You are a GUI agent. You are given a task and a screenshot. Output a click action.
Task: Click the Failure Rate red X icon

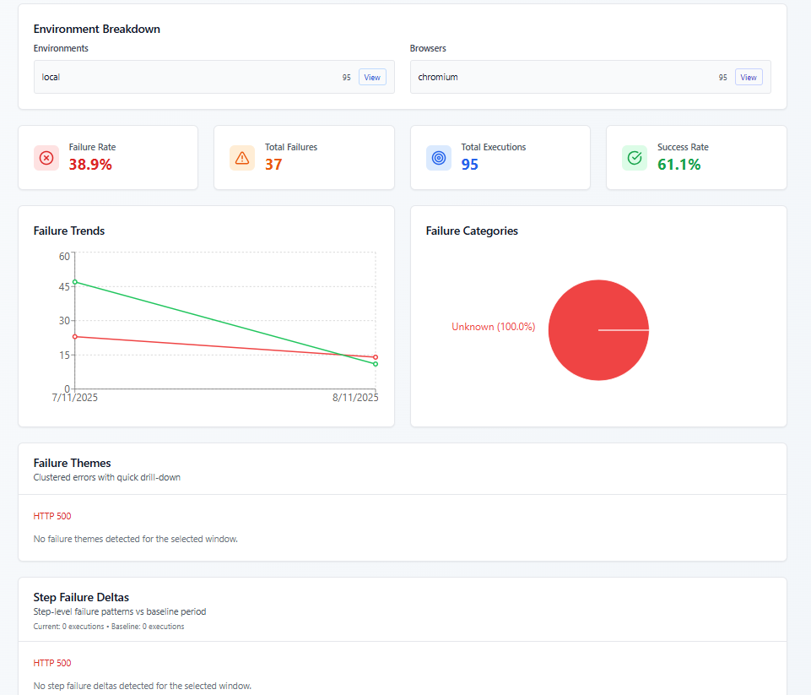click(x=46, y=158)
